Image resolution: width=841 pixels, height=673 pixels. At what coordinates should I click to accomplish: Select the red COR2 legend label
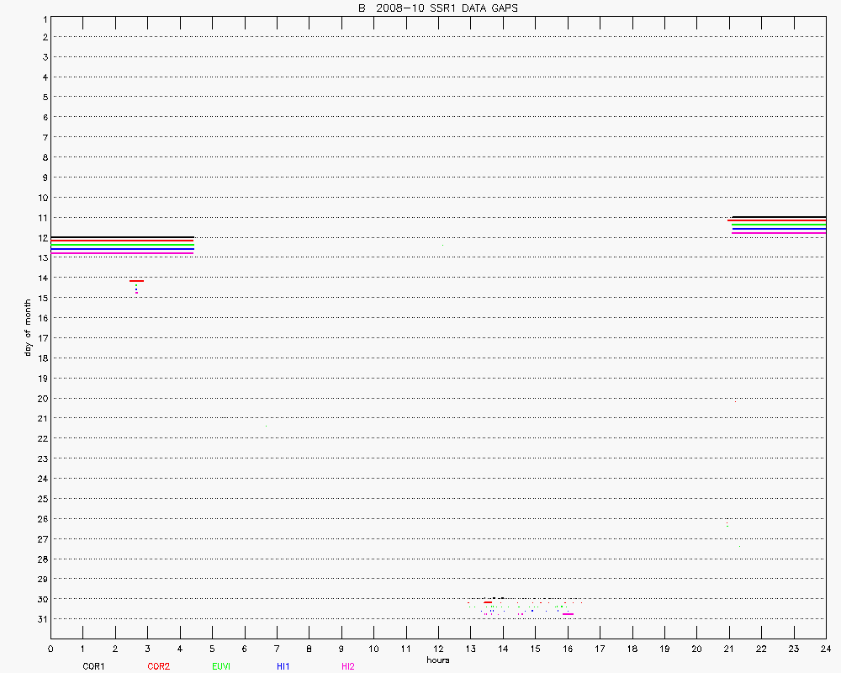[x=158, y=666]
